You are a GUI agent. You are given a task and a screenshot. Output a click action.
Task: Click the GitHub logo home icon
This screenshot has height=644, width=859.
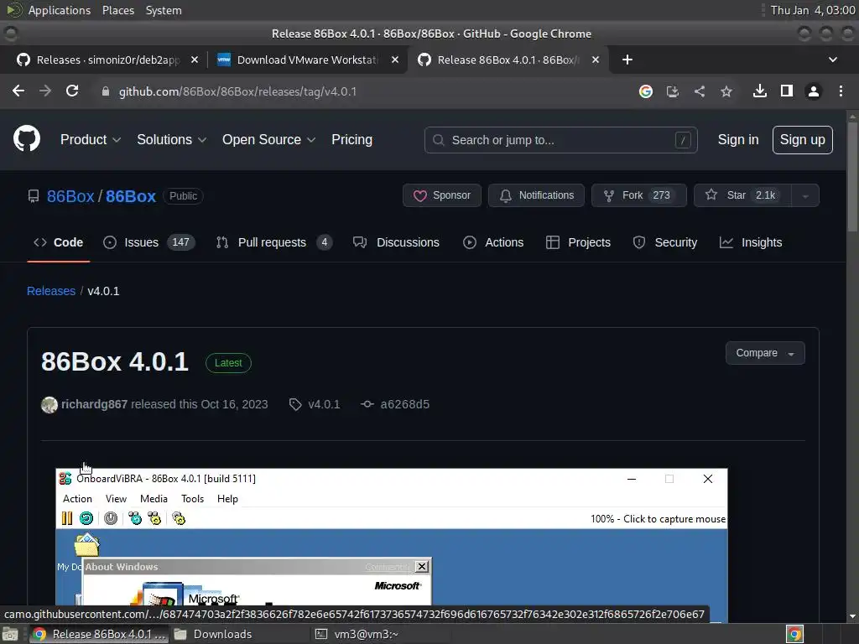click(x=27, y=138)
